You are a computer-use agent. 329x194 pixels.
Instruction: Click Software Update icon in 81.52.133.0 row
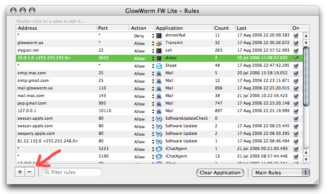[x=159, y=141]
